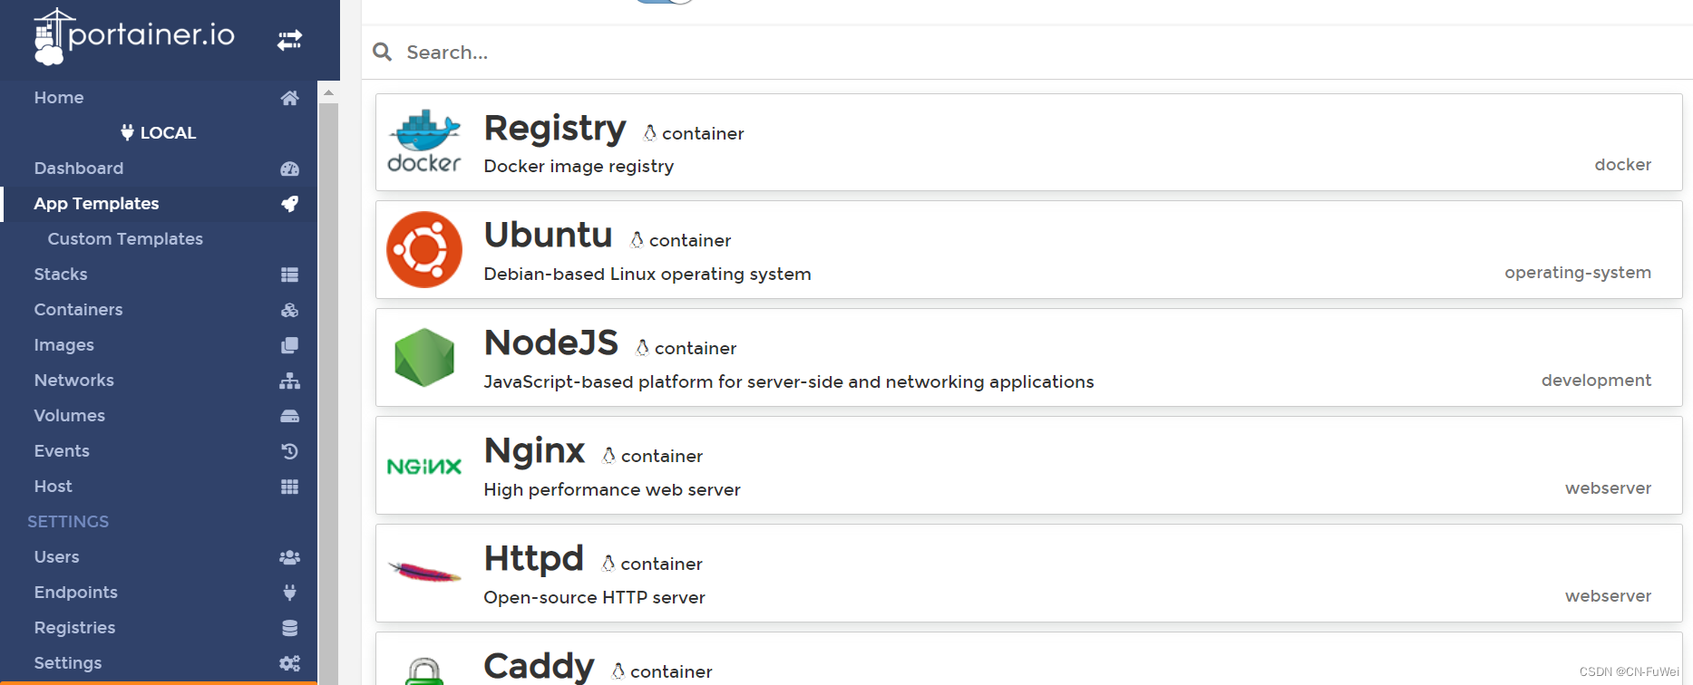Select the Registry container template
Screen dimensions: 1693x685
1028,142
